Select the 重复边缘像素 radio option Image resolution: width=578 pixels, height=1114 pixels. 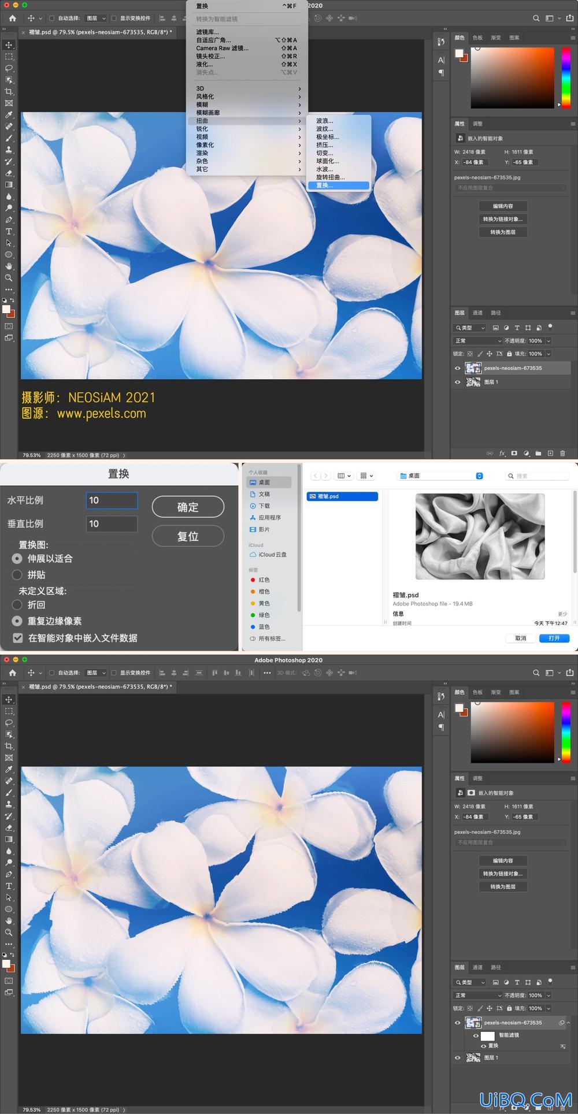click(x=17, y=621)
